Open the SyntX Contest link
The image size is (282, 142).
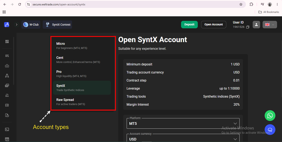tap(57, 24)
